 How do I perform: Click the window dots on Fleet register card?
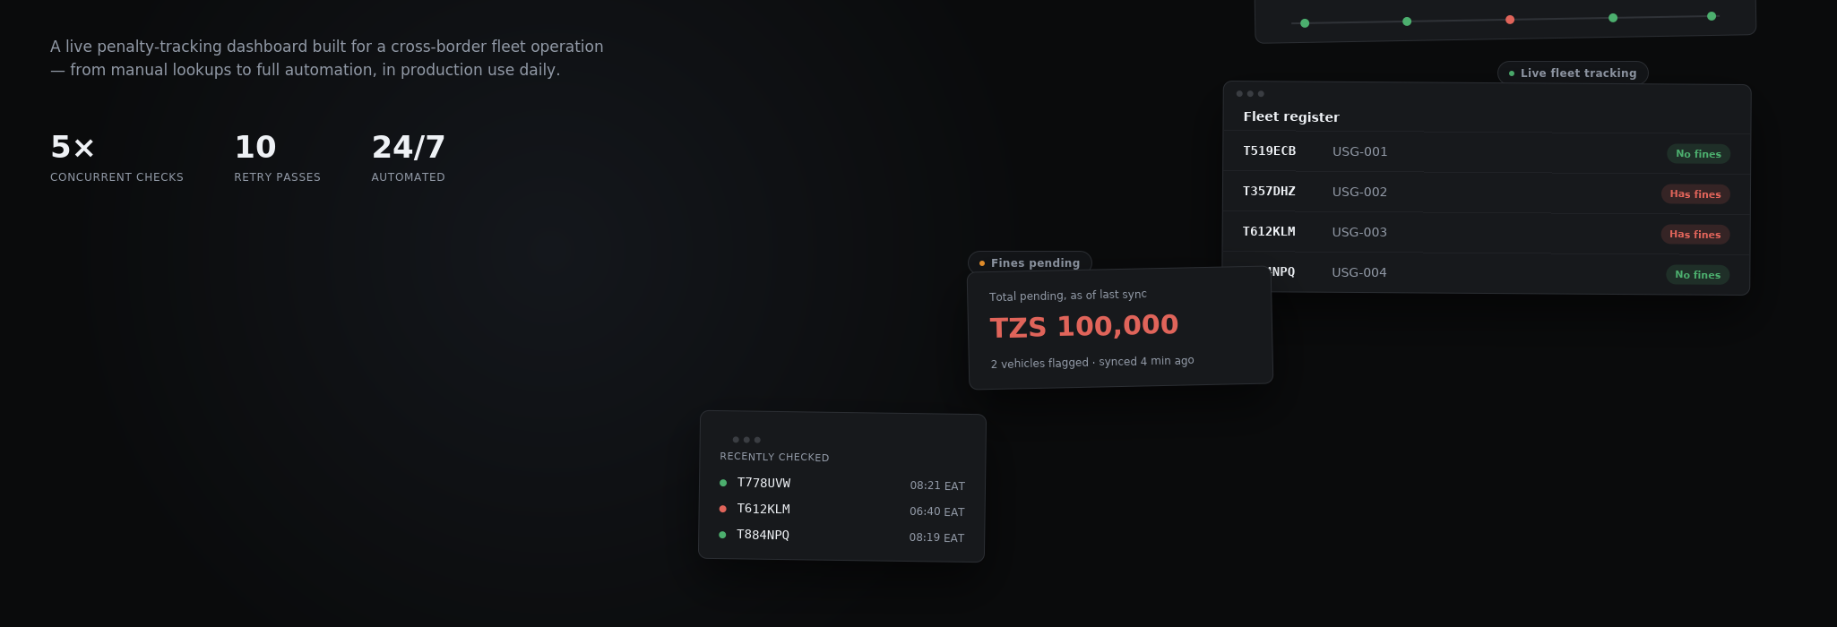pyautogui.click(x=1250, y=94)
